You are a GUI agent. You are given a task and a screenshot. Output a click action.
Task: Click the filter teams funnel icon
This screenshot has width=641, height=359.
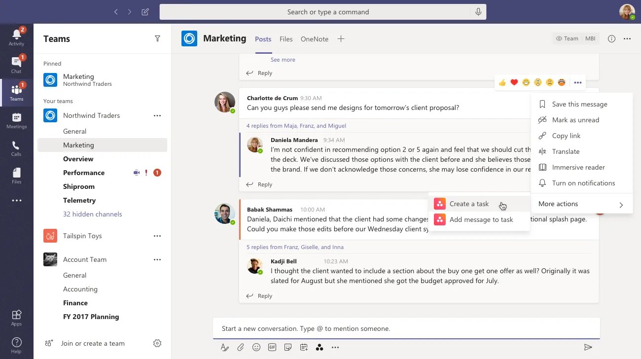pos(157,39)
